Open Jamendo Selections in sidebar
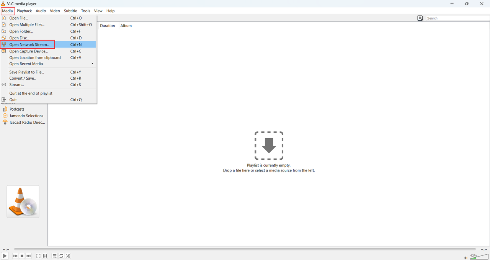Viewport: 490px width, 260px height. [26, 116]
